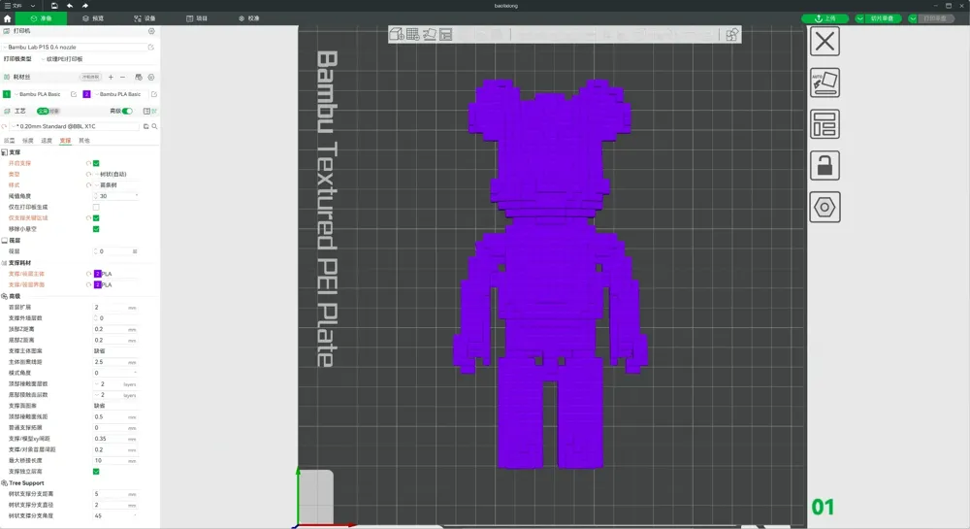The height and width of the screenshot is (529, 970).
Task: Click the Auto orient icon in viewport toolbar
Action: 430,34
